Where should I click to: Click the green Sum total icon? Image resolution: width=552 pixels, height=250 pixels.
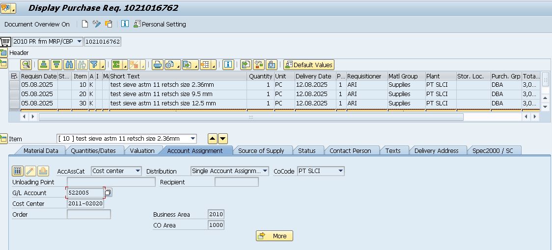point(116,65)
